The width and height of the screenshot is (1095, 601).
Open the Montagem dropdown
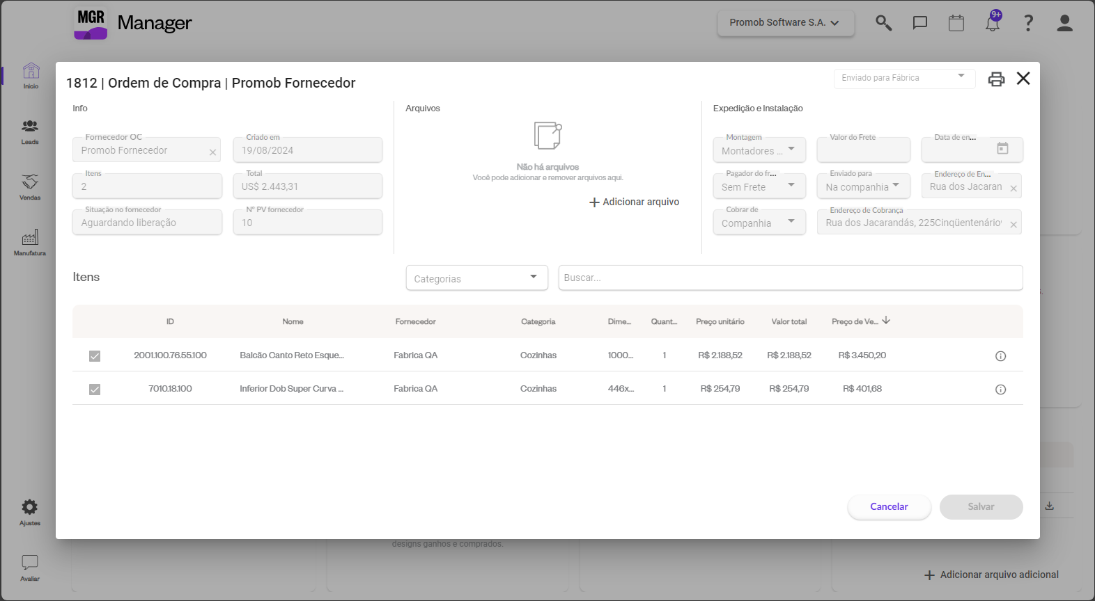pos(759,150)
